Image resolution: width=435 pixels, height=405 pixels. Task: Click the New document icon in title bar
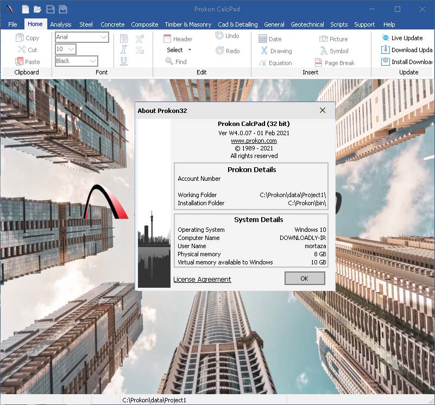pyautogui.click(x=26, y=9)
